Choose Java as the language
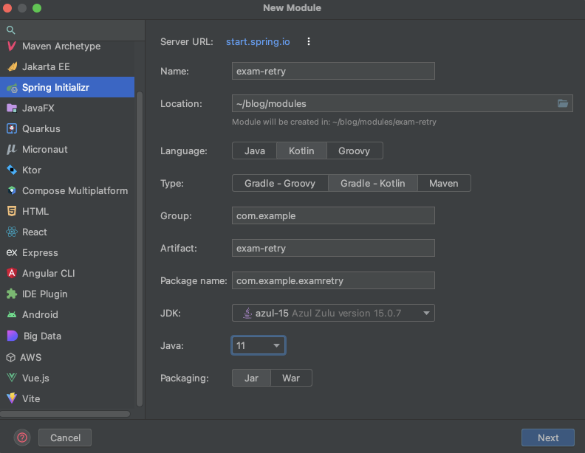Screen dimensions: 585x453 [254, 151]
